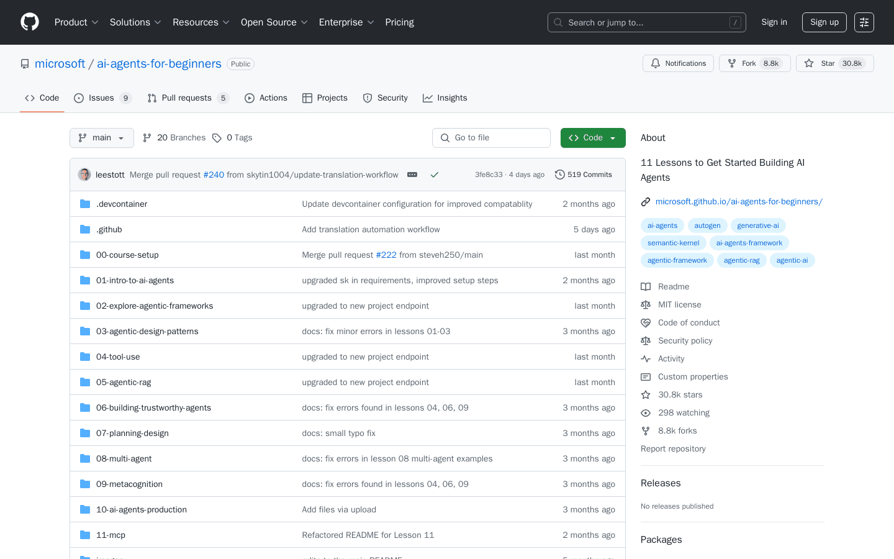894x559 pixels.
Task: Click the Code of conduct heart icon
Action: [646, 322]
